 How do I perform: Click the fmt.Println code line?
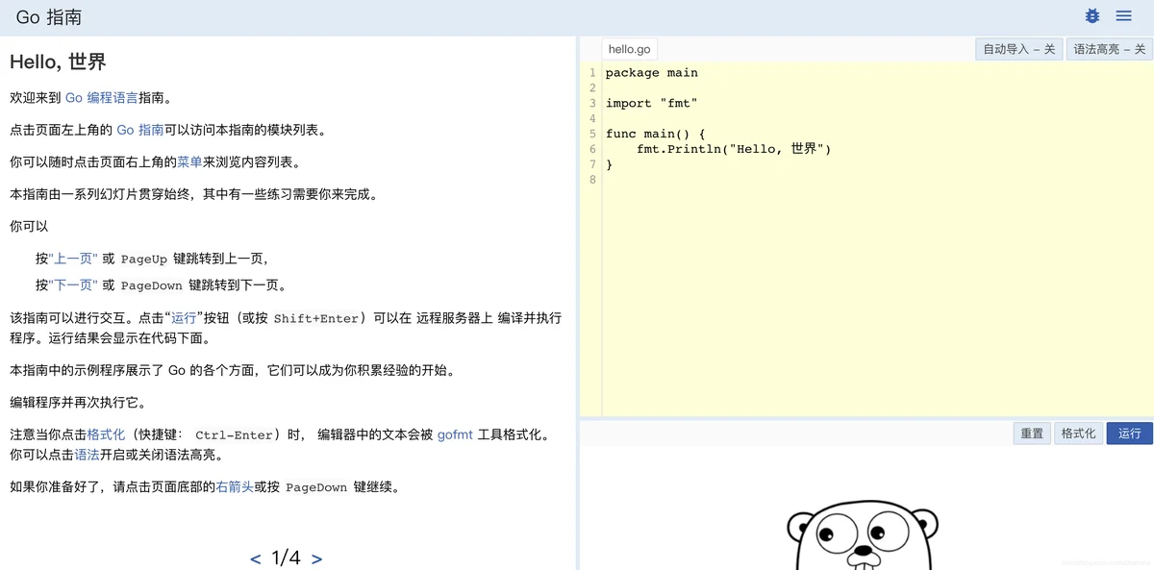coord(734,149)
